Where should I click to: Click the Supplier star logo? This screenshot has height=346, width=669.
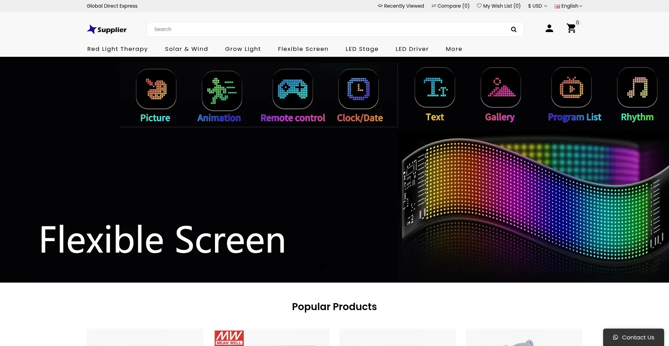pyautogui.click(x=107, y=30)
